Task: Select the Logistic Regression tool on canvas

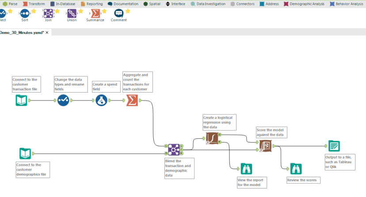Action: 212,138
